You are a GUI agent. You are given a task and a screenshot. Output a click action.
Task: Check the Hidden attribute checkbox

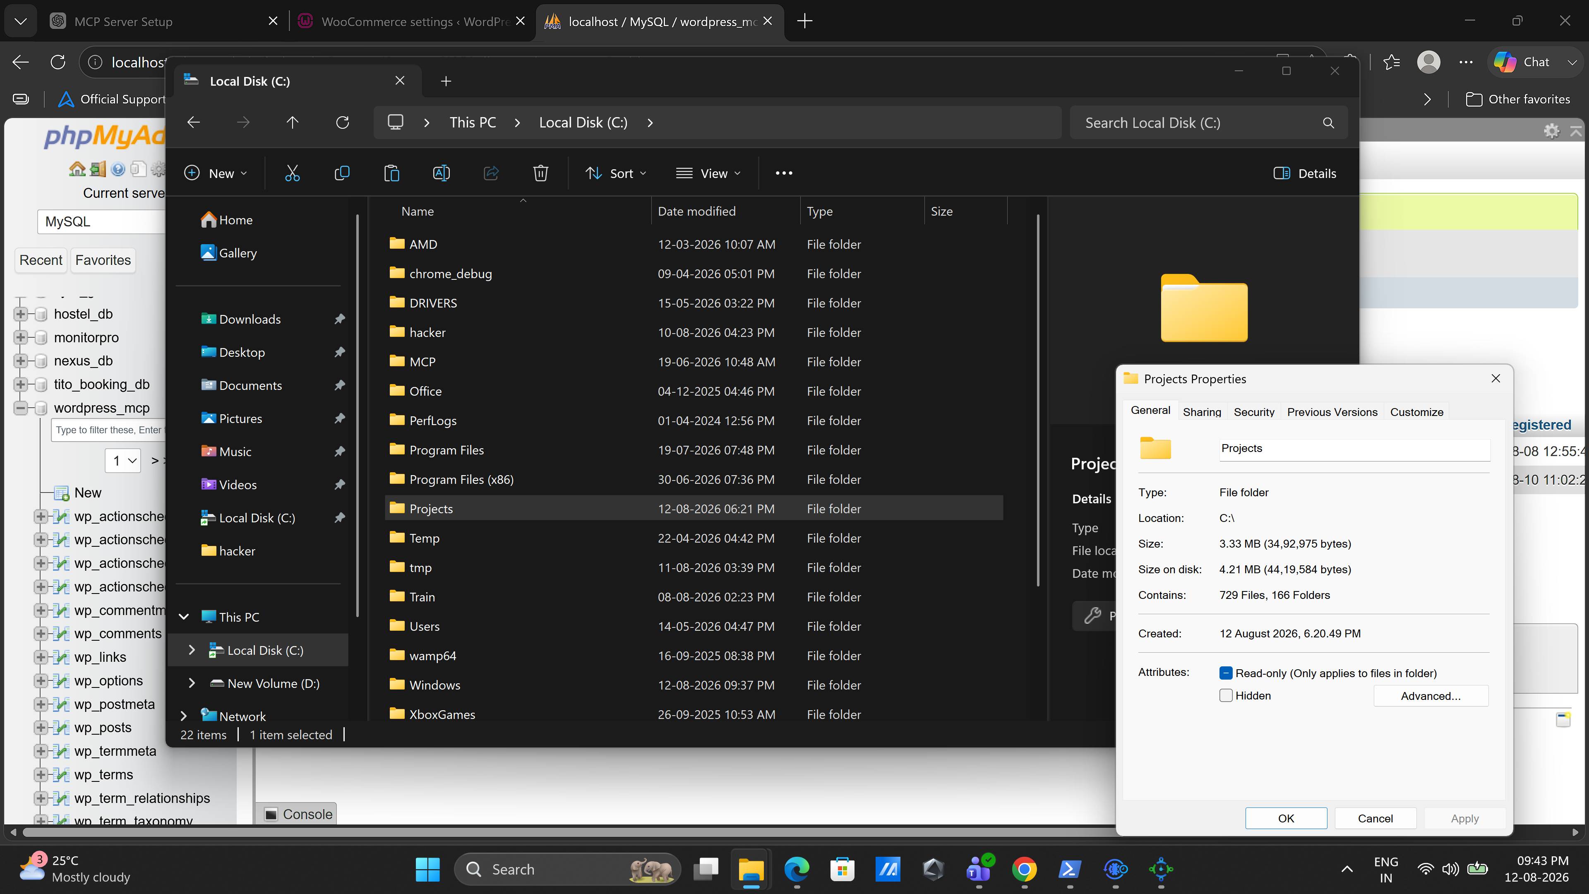(1226, 695)
